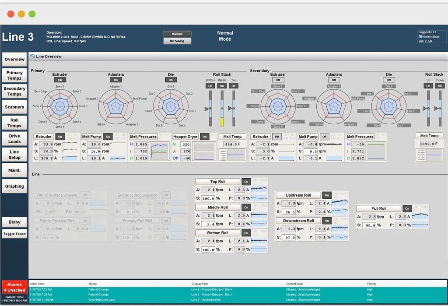This screenshot has width=448, height=306.
Task: Toggle the Primary Extruder radar On button
Action: coord(60,80)
